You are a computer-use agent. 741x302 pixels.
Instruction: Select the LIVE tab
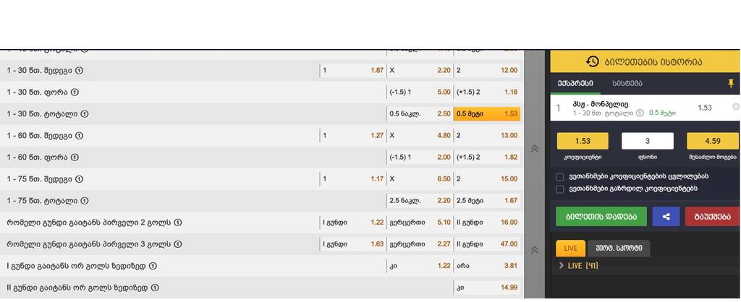(570, 249)
